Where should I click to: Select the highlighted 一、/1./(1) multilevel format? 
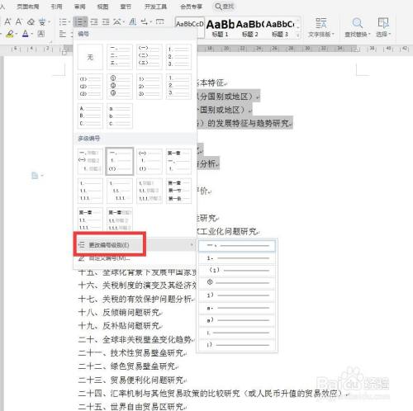click(x=120, y=161)
